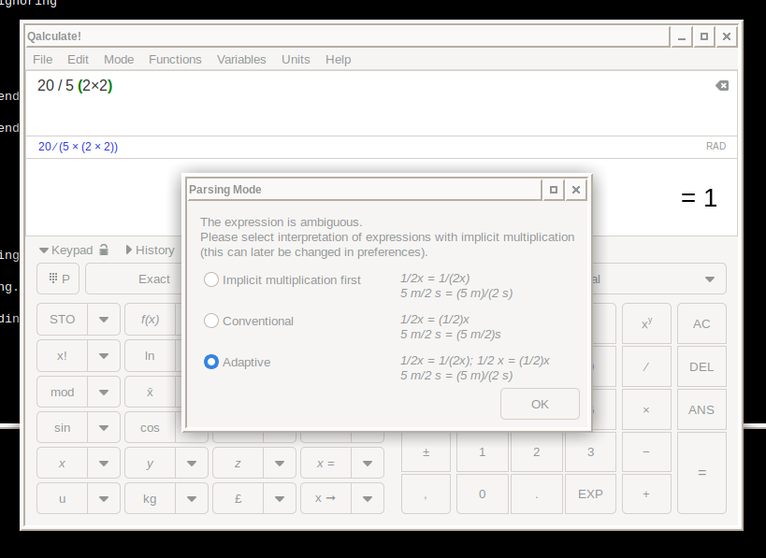Click the RAD angle unit indicator
Viewport: 766px width, 558px height.
pyautogui.click(x=715, y=147)
